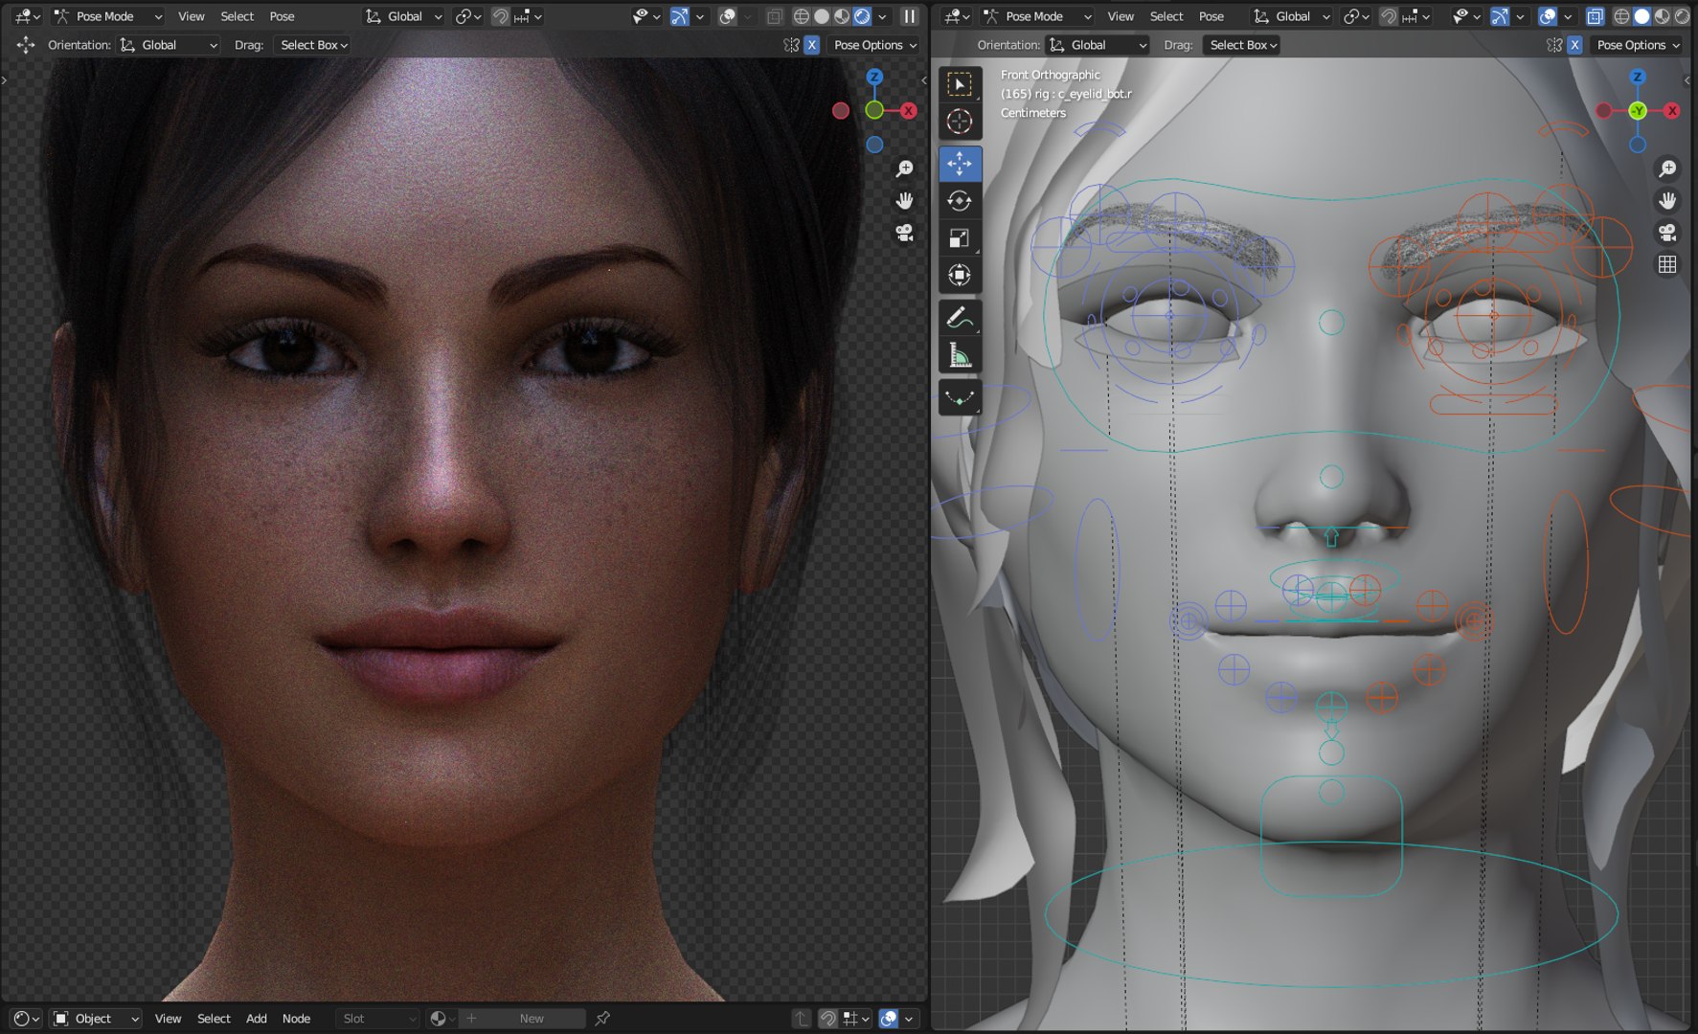Open View menu in left viewport

[192, 16]
